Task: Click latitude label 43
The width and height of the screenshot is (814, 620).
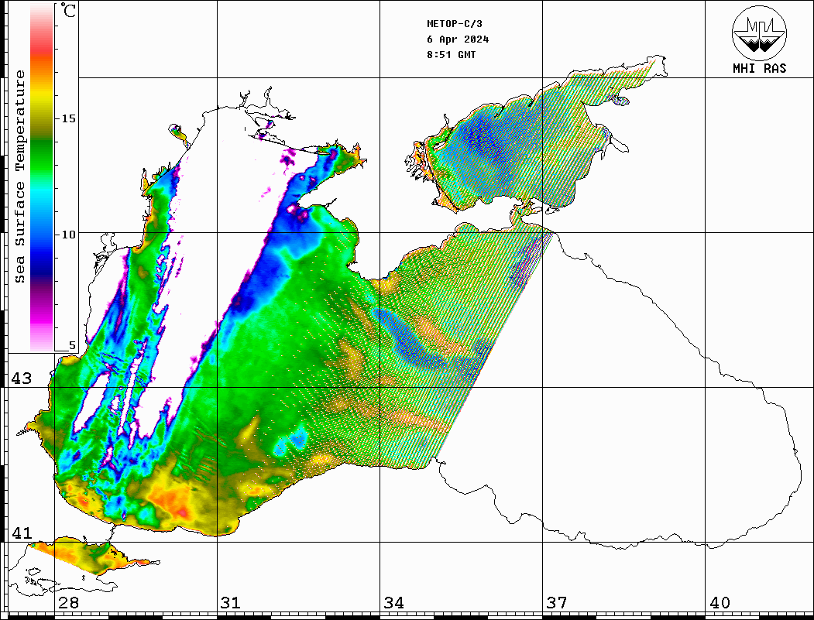Action: [22, 379]
